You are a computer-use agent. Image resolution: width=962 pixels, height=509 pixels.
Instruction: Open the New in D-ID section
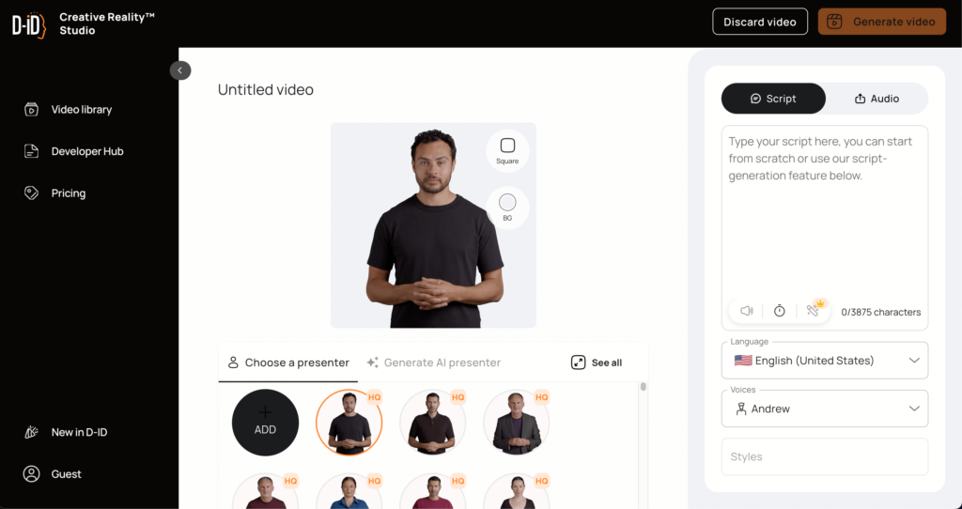65,432
